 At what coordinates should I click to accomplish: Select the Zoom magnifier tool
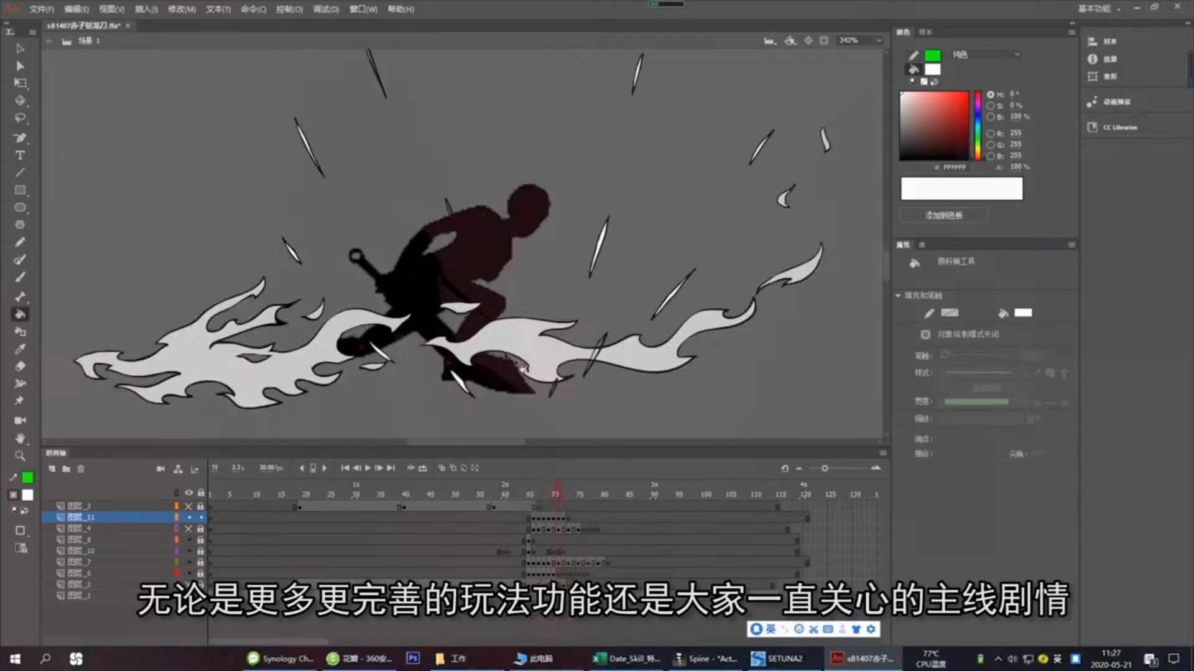tap(20, 456)
